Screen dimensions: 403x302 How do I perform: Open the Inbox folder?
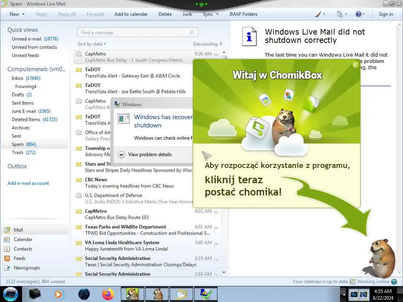(26, 78)
